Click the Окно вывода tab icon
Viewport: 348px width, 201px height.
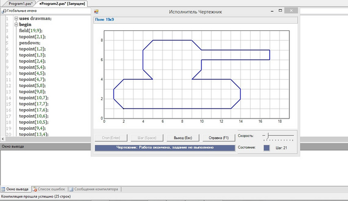(x=3, y=189)
